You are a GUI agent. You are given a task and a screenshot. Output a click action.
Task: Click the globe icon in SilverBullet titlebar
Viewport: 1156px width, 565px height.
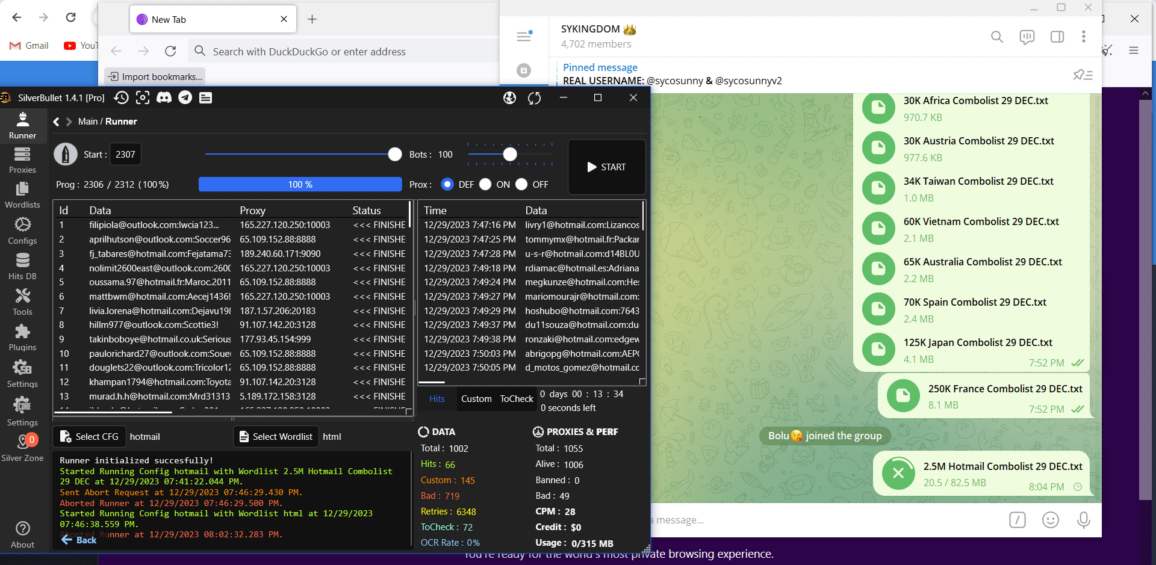(510, 97)
